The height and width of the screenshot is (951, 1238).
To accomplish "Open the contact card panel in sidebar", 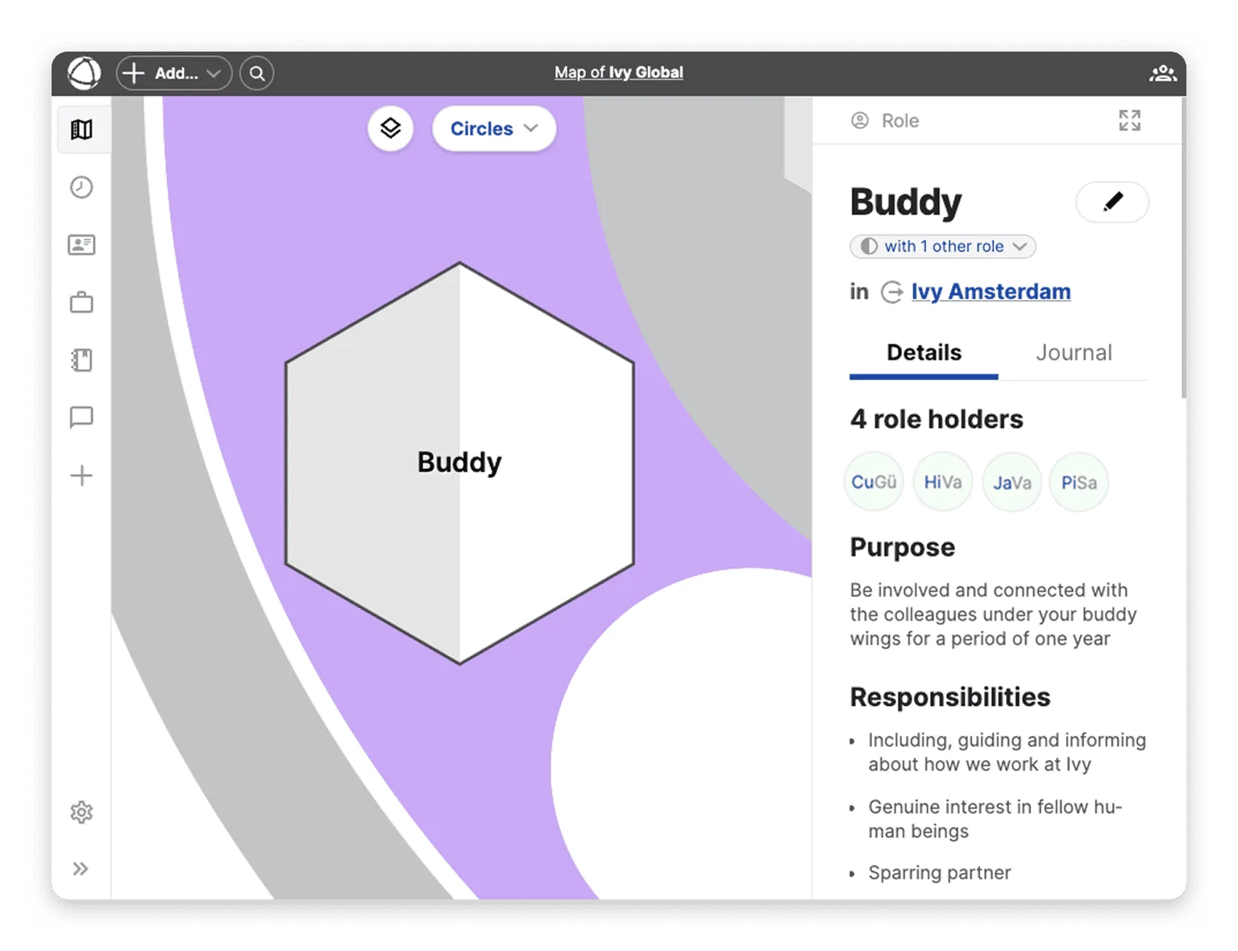I will click(x=82, y=244).
